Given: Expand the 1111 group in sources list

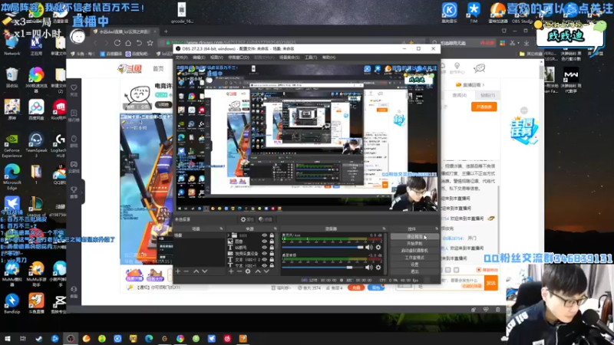Looking at the screenshot, I should coord(229,235).
